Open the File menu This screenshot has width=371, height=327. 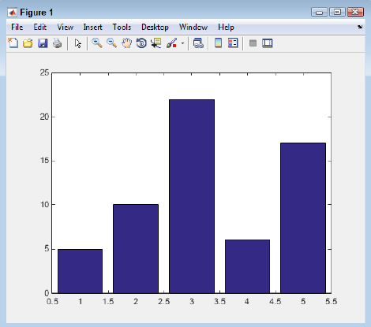click(x=17, y=27)
